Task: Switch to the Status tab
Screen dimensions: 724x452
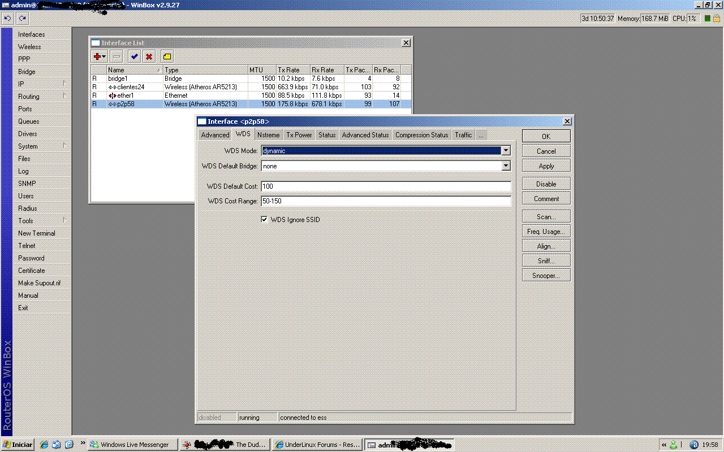Action: [x=327, y=135]
